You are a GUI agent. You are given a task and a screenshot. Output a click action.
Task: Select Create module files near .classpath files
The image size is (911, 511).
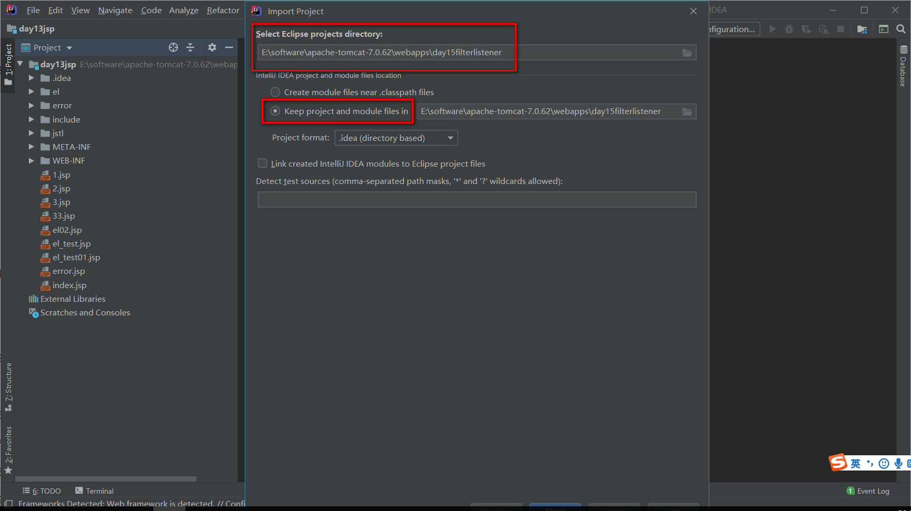click(x=352, y=92)
